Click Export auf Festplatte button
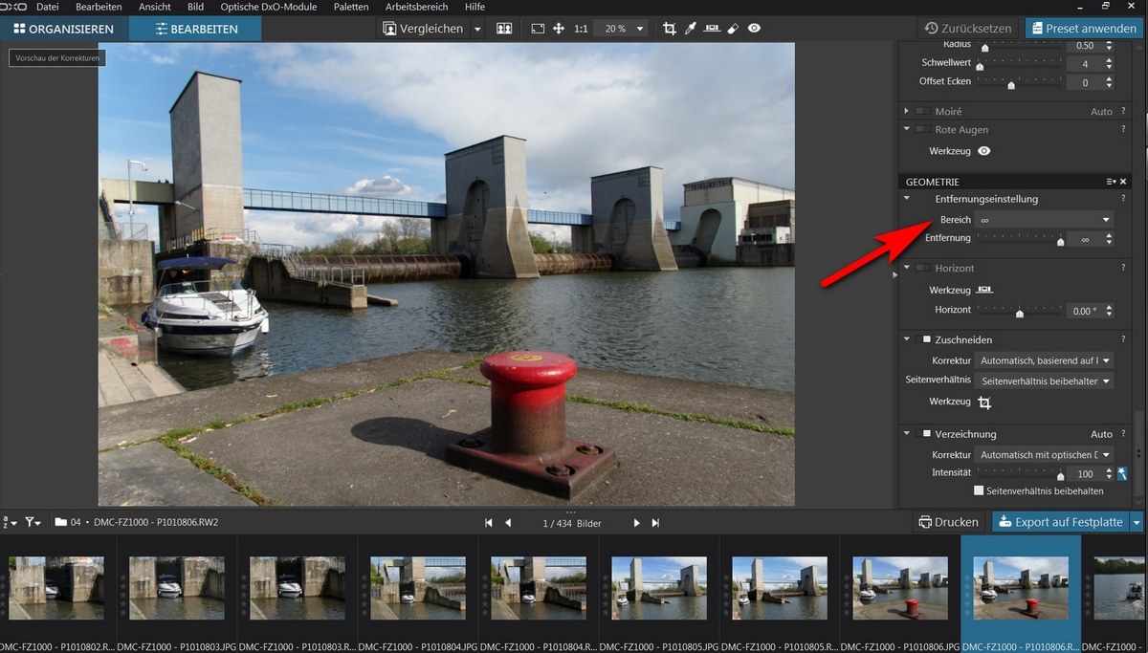 coord(1060,522)
